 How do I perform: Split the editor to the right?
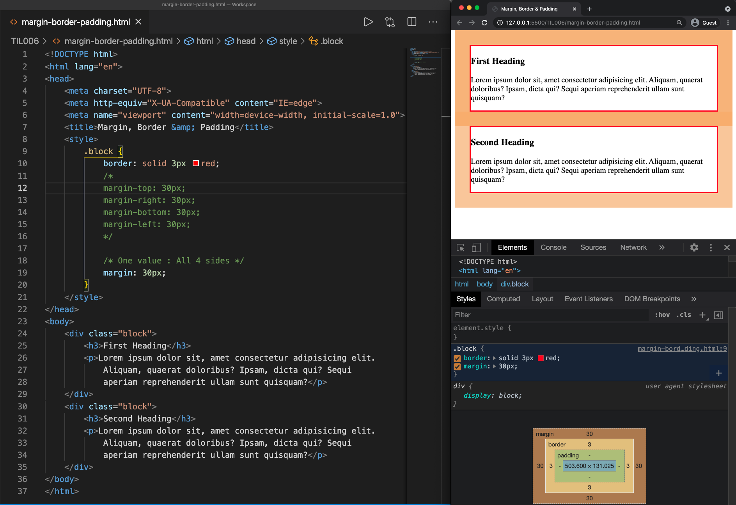click(411, 22)
